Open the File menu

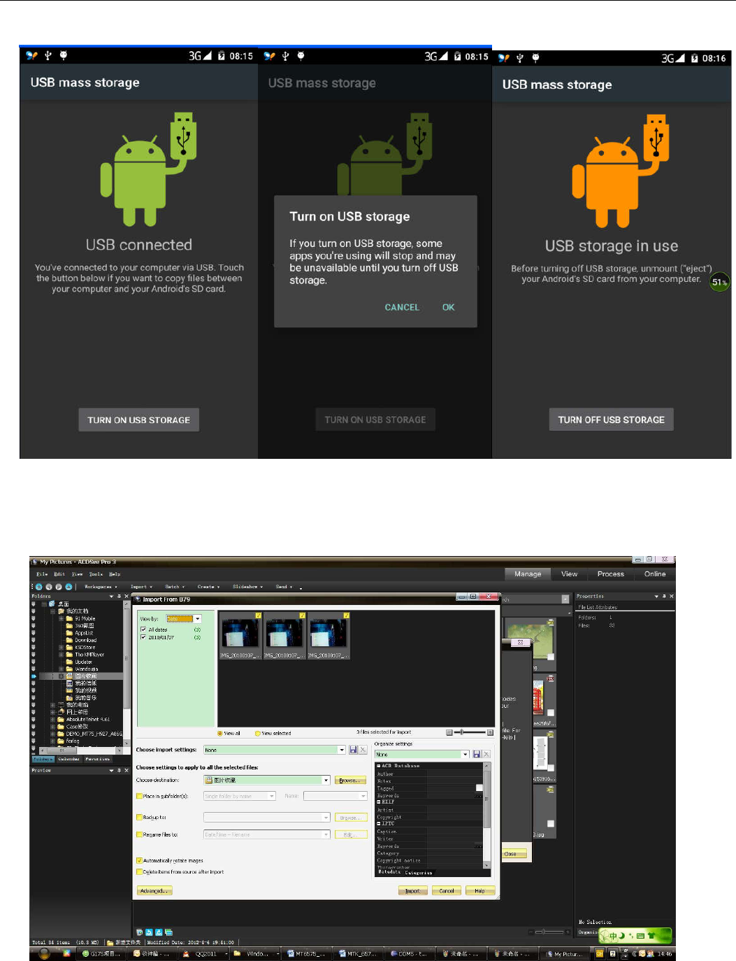(42, 574)
